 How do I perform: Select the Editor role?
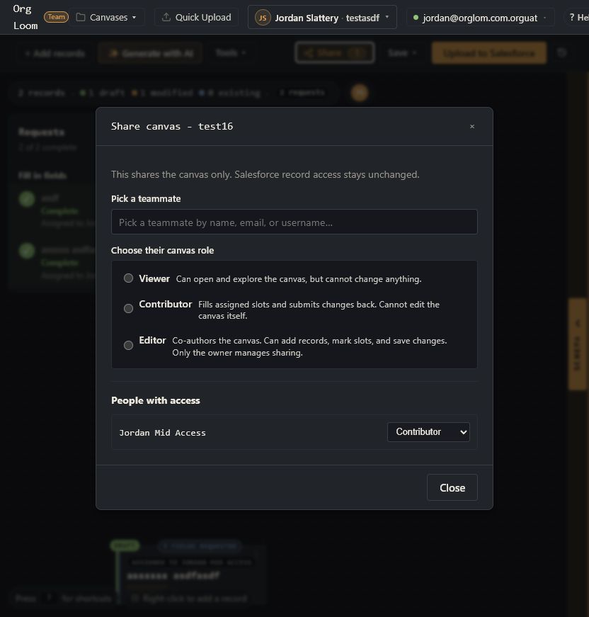click(x=129, y=345)
